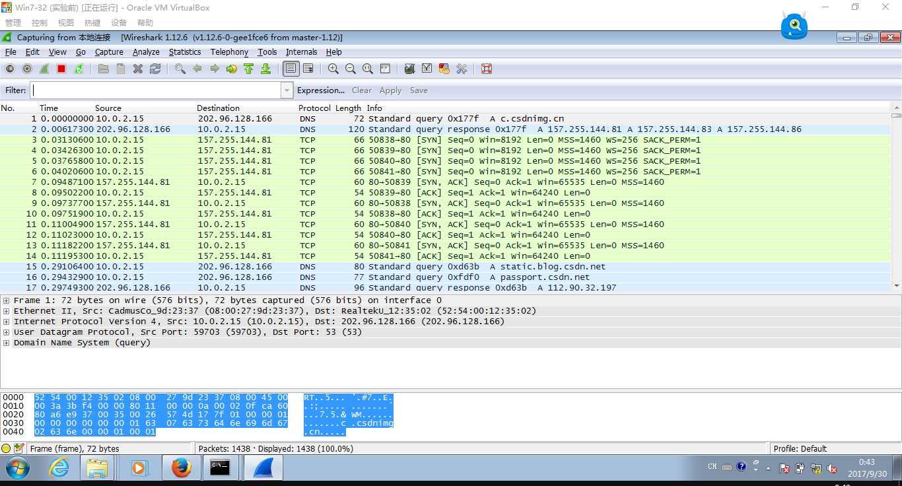This screenshot has height=486, width=902.
Task: Open the Analyze menu
Action: (146, 52)
